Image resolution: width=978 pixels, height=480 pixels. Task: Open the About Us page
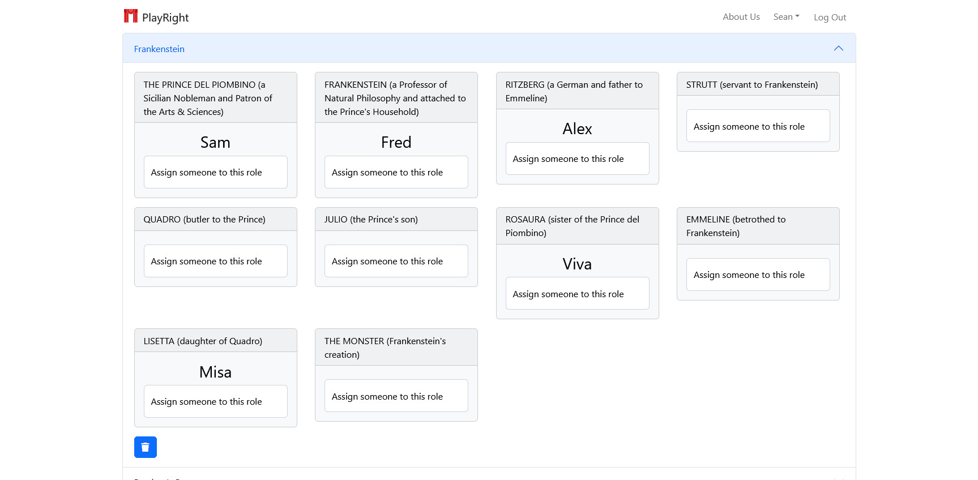pos(741,17)
